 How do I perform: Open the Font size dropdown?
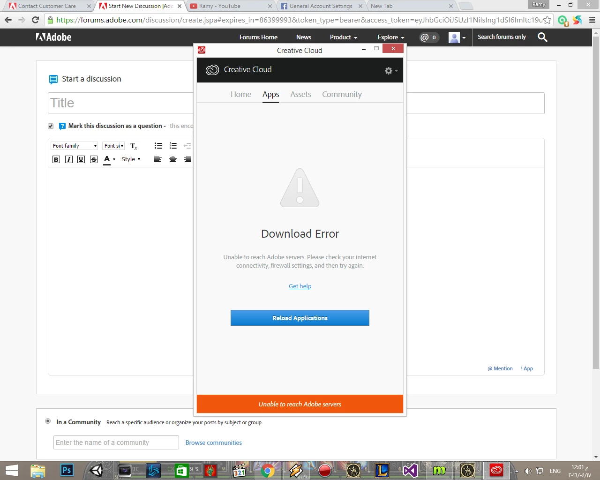point(113,146)
